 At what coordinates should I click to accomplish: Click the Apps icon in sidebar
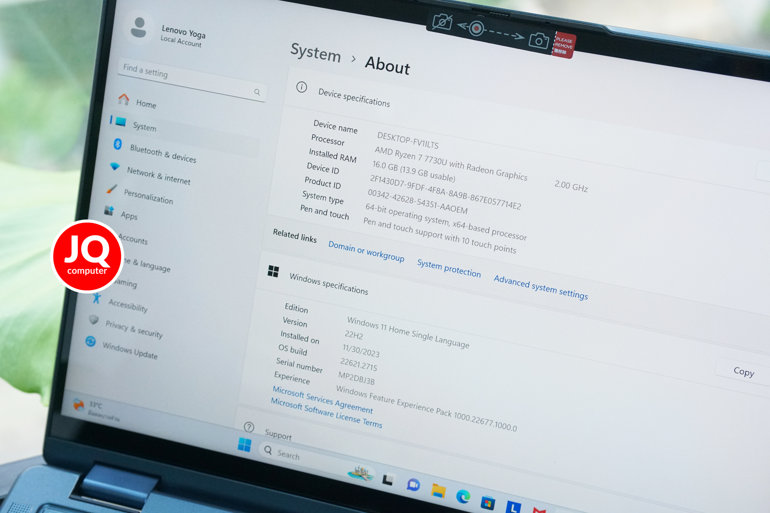coord(109,211)
